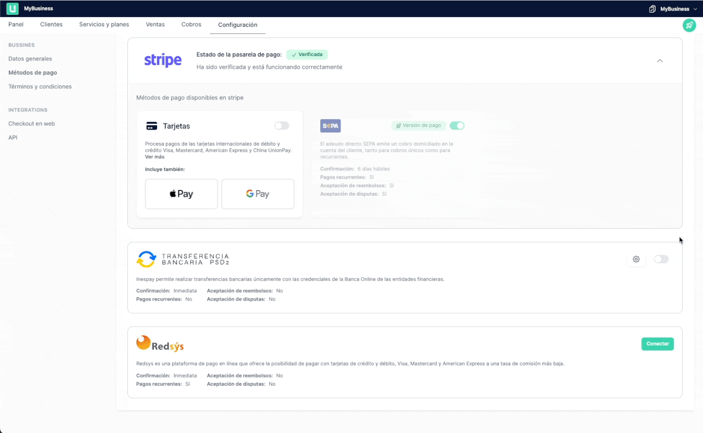
Task: Click the Redsys description paragraph
Action: pos(350,364)
